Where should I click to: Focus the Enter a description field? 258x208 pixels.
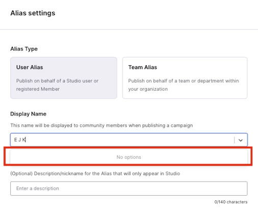click(x=128, y=189)
